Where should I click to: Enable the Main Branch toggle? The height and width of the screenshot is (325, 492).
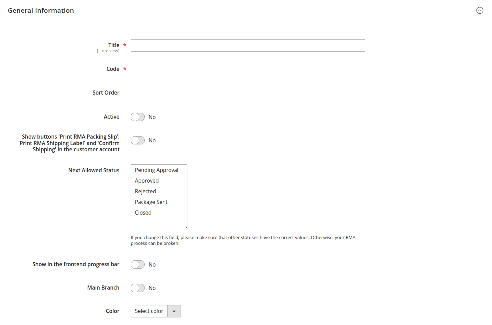coord(138,288)
